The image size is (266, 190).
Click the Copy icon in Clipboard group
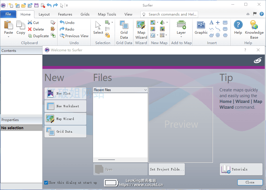(x=21, y=25)
